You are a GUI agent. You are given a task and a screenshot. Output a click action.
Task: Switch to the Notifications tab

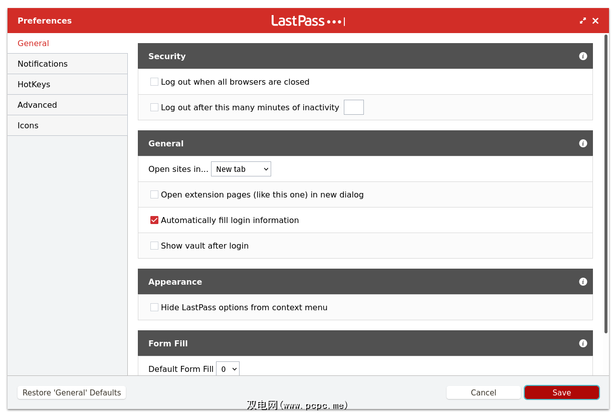click(x=68, y=64)
